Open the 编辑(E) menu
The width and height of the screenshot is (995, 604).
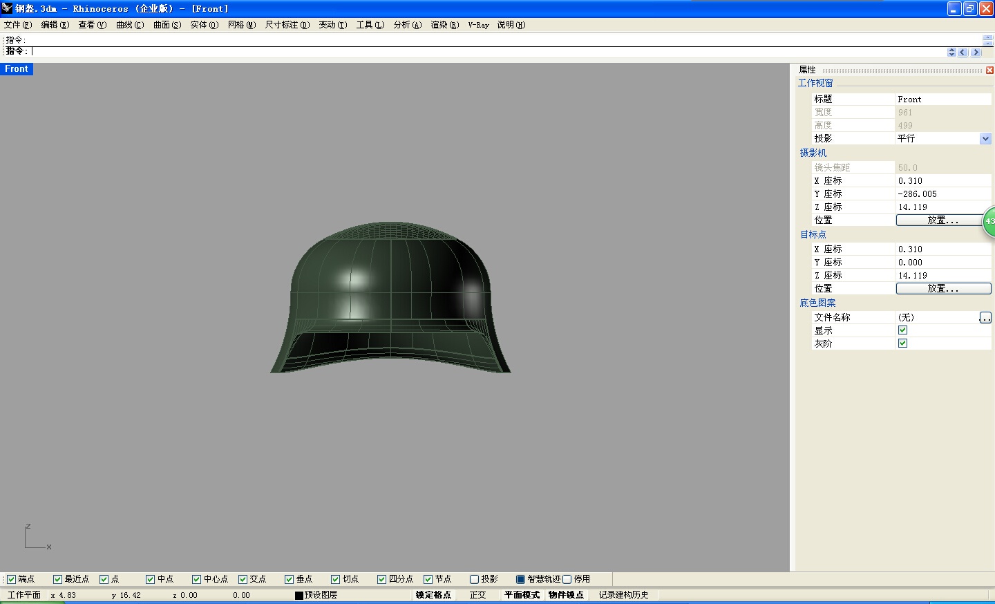(x=55, y=25)
